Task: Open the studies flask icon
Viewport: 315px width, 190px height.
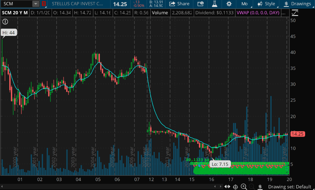Action: click(214, 4)
